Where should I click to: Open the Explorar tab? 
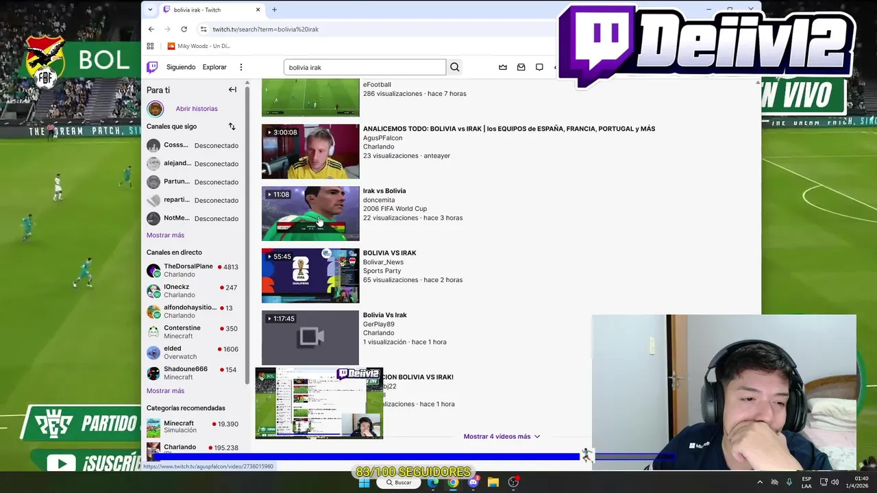(x=214, y=67)
